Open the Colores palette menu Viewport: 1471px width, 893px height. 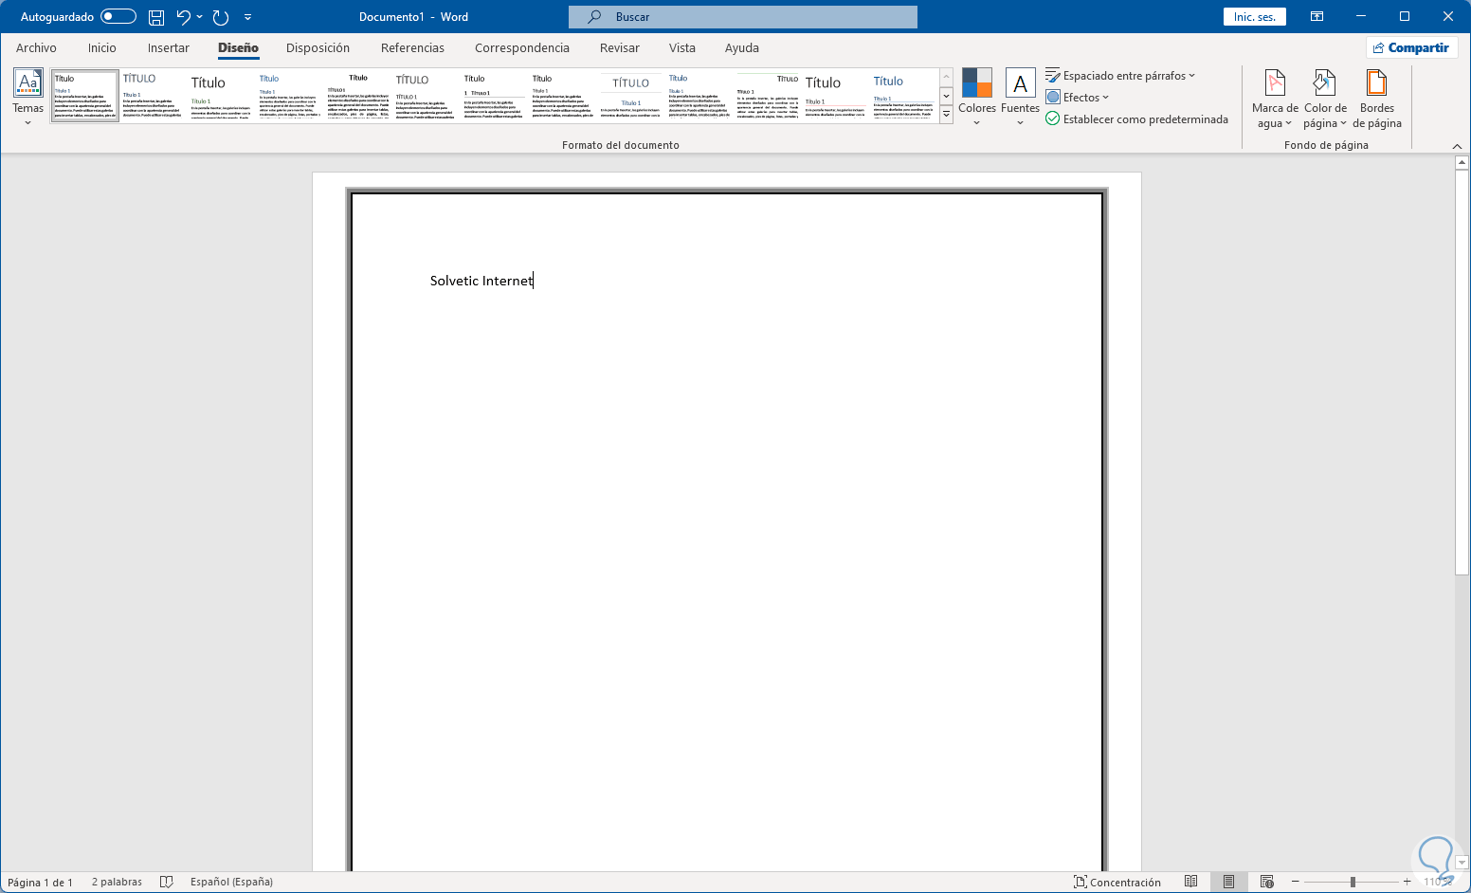(x=977, y=97)
